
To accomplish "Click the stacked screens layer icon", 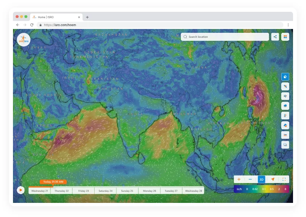I will point(285,145).
